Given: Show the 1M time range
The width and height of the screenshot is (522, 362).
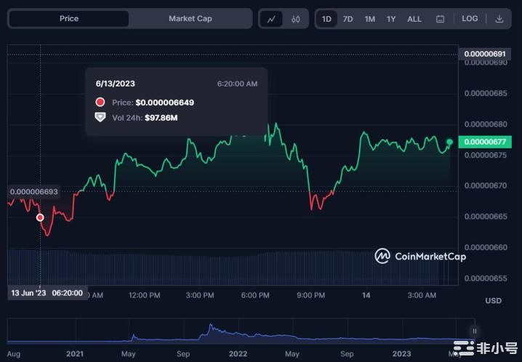Looking at the screenshot, I should [370, 19].
